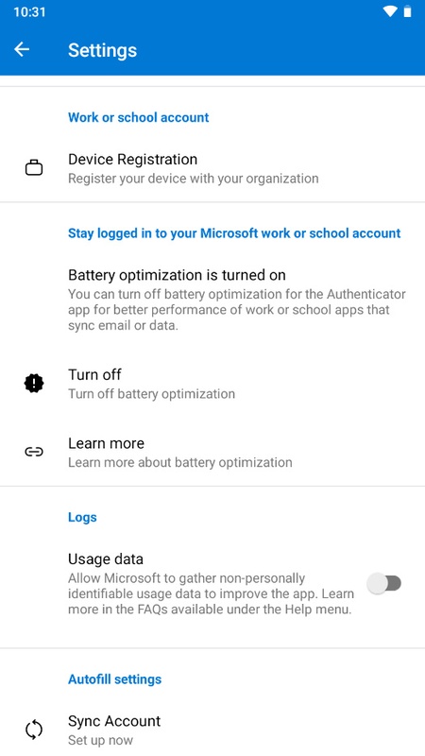Tap the clock time in status bar
425x756 pixels.
[29, 12]
